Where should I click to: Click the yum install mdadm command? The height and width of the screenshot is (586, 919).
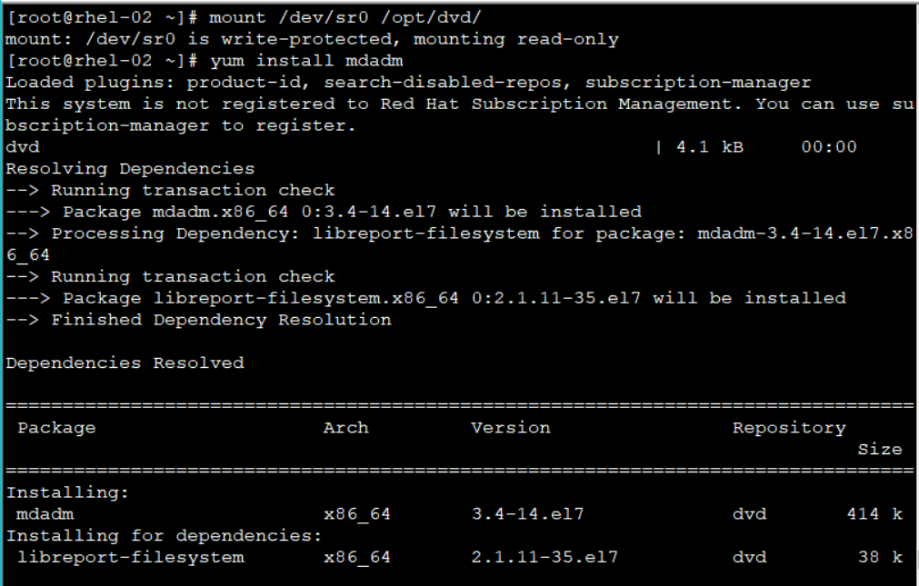(306, 61)
